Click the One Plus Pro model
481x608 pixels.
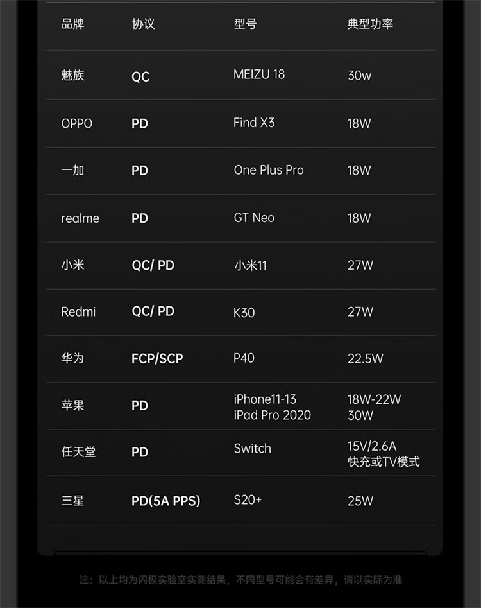tap(269, 170)
